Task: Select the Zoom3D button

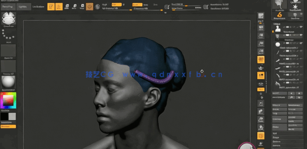Action: click(261, 119)
